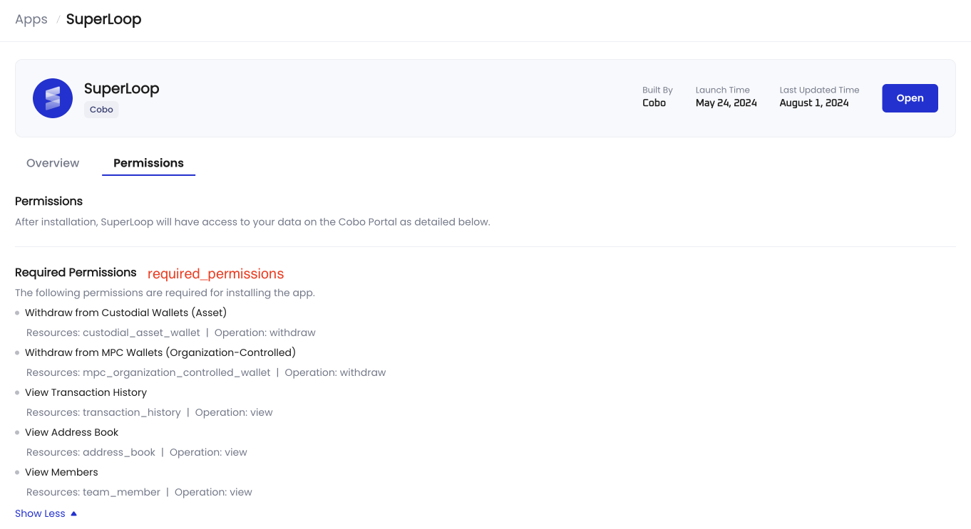Viewport: 971px width, 529px height.
Task: Click Resources: mpc_organization_controlled_wallet line
Action: tap(206, 372)
